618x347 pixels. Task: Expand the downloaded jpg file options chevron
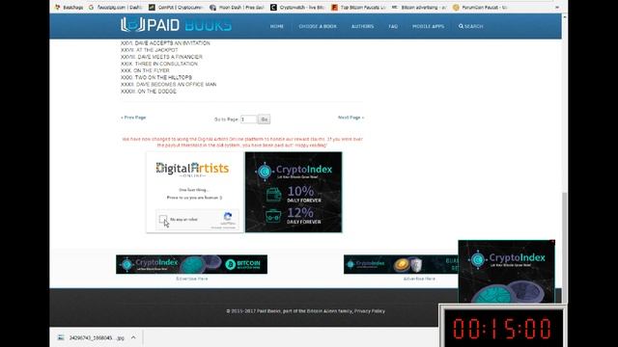[133, 337]
